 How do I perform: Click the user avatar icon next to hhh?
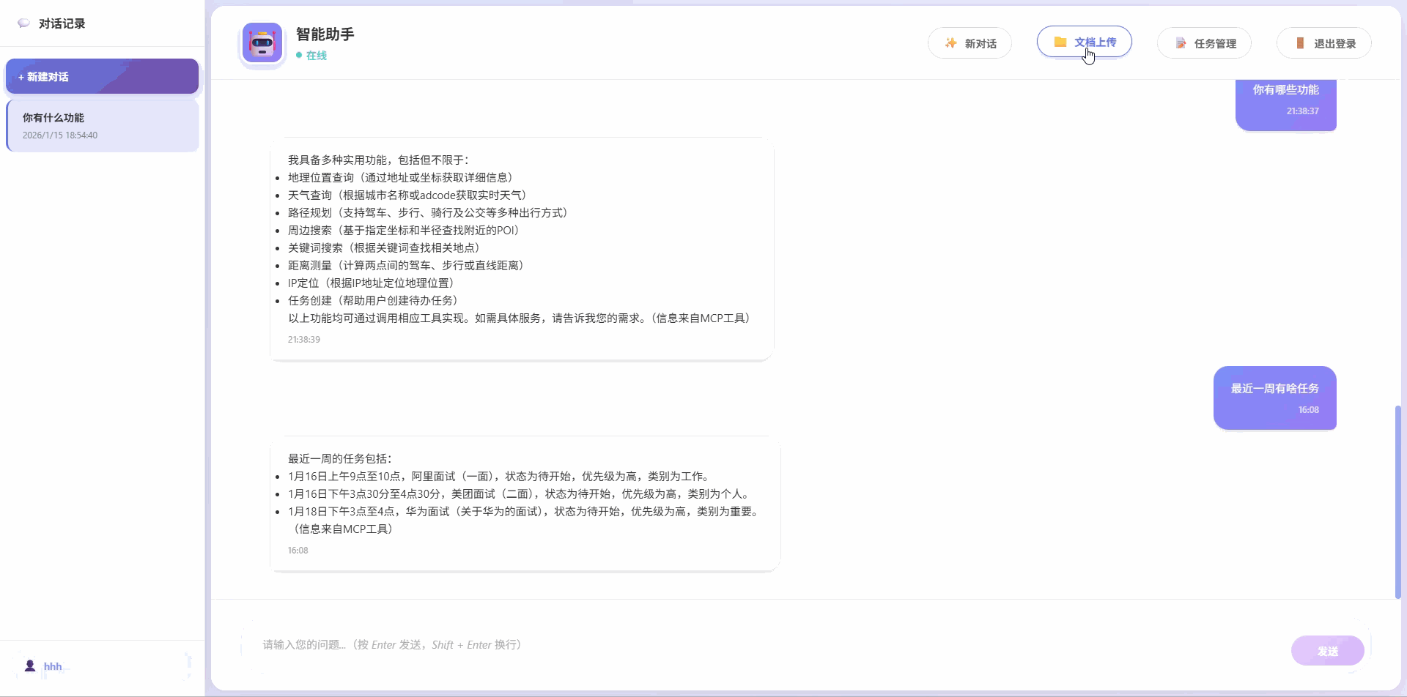click(30, 665)
